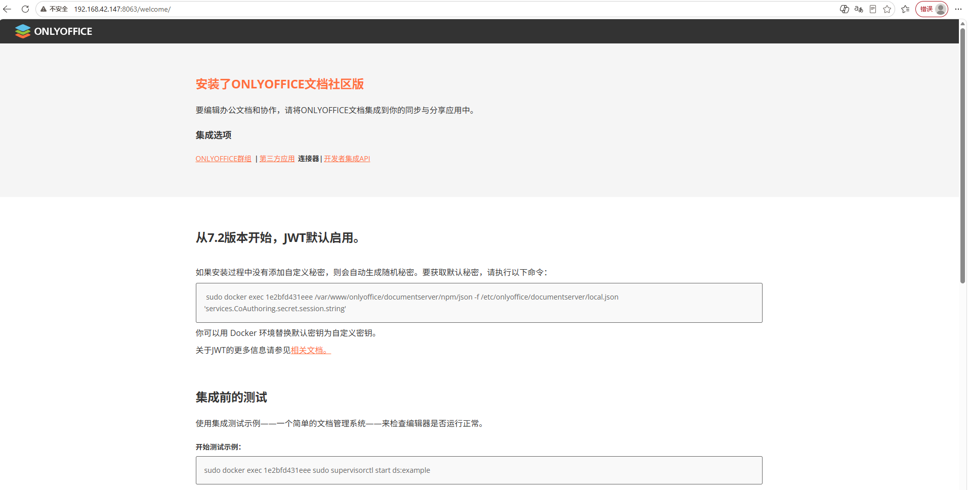968x490 pixels.
Task: Open the 错误 profile button
Action: 932,9
